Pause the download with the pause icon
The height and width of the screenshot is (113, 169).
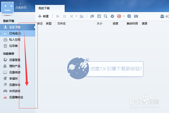pos(65,16)
